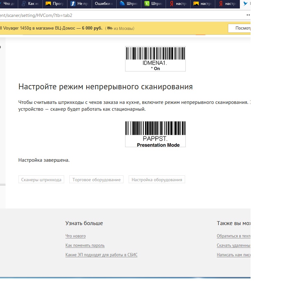The image size is (282, 304).
Task: Open the 'Как ис' browser tab
Action: [x=30, y=4]
